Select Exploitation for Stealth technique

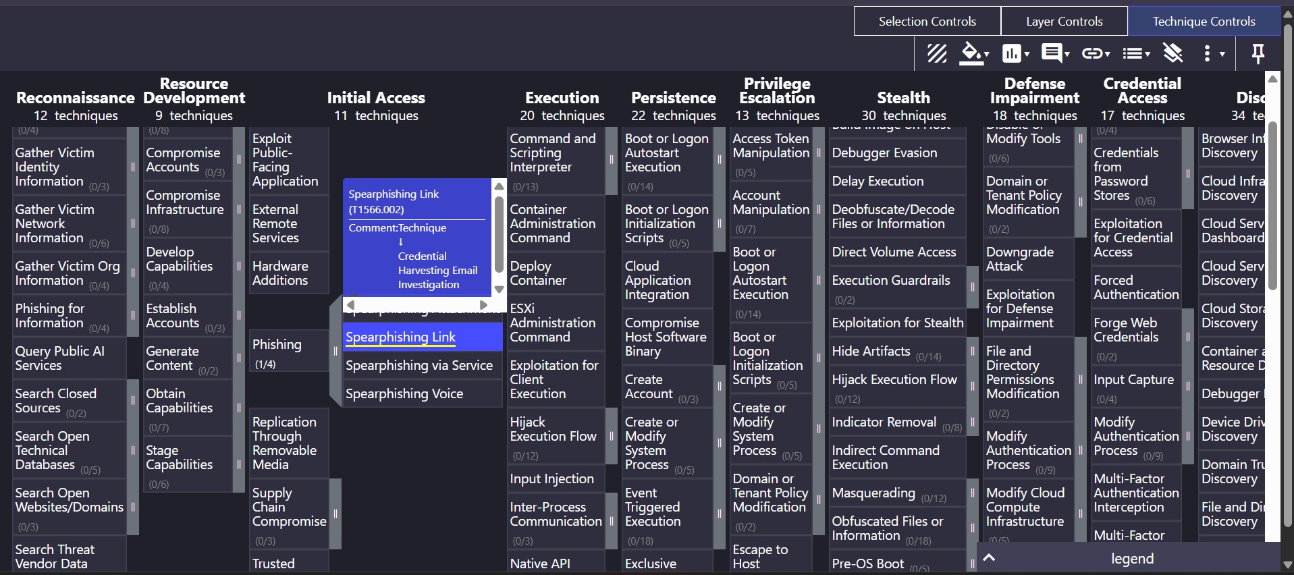pos(898,323)
